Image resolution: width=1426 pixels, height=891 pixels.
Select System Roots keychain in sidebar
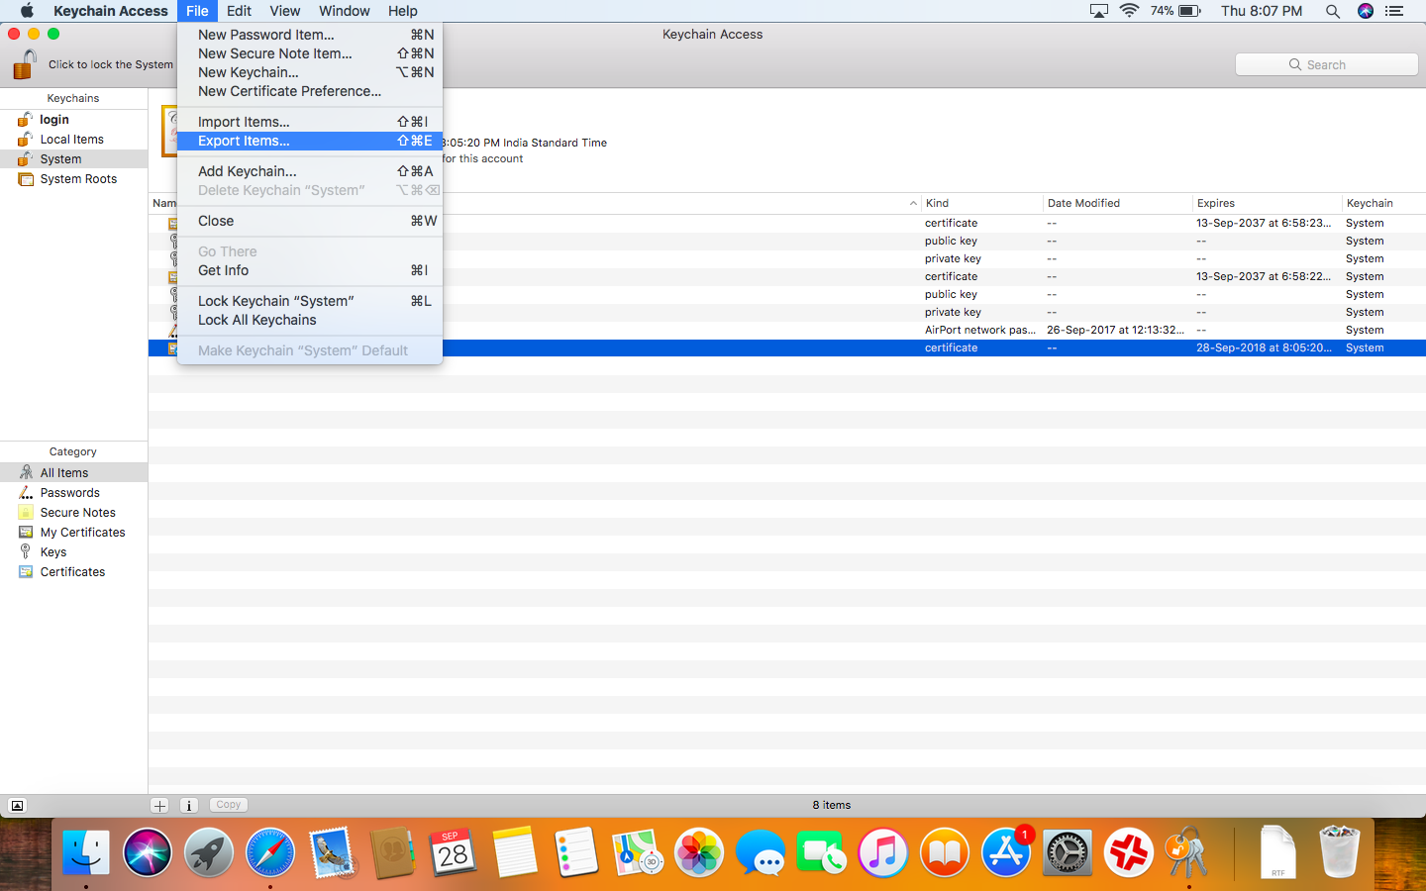[74, 179]
